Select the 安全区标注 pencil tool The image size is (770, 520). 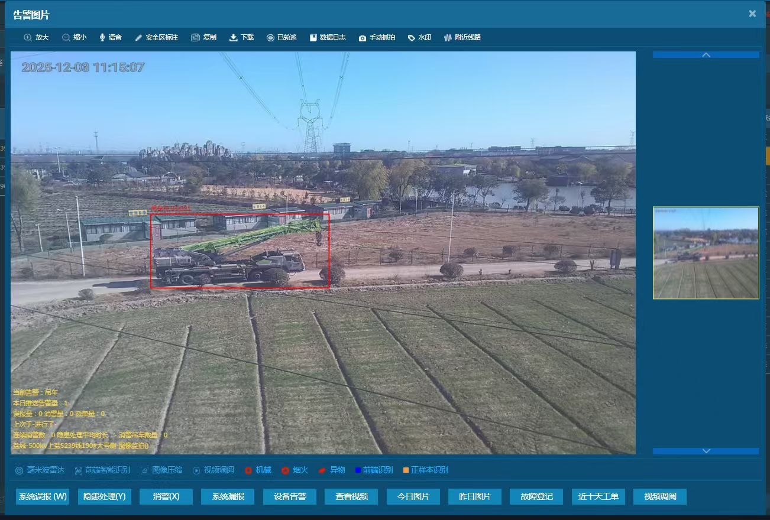[138, 38]
